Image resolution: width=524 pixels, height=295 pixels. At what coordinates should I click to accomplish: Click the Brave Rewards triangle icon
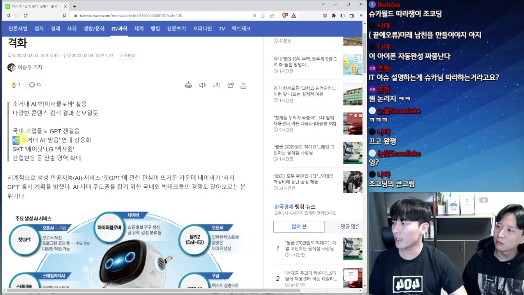[x=294, y=16]
